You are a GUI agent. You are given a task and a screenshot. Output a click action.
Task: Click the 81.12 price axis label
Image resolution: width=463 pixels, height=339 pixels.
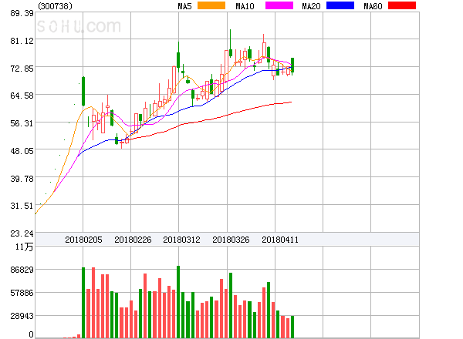click(x=22, y=41)
